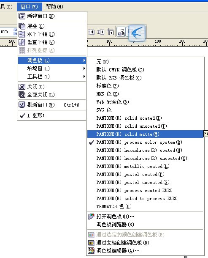Image resolution: width=208 pixels, height=258 pixels.
Task: Select PANTONE metallic coated palette
Action: (x=145, y=166)
